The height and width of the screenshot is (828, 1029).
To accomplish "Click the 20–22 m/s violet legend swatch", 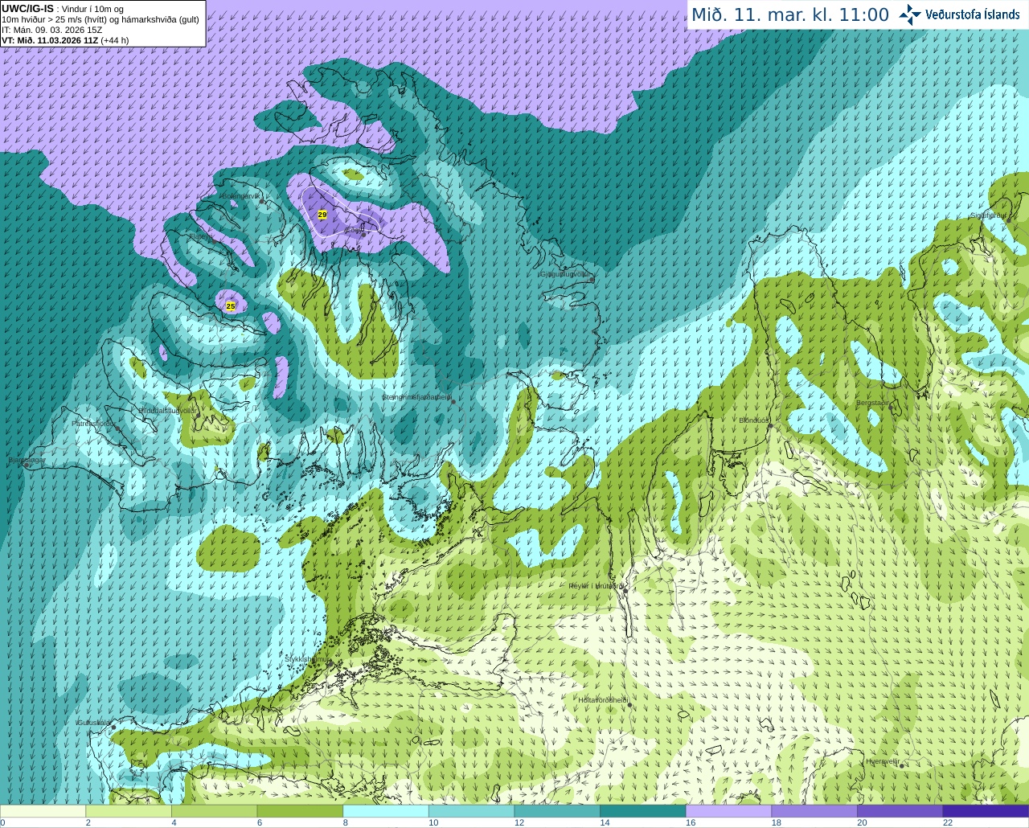I will coord(900,811).
